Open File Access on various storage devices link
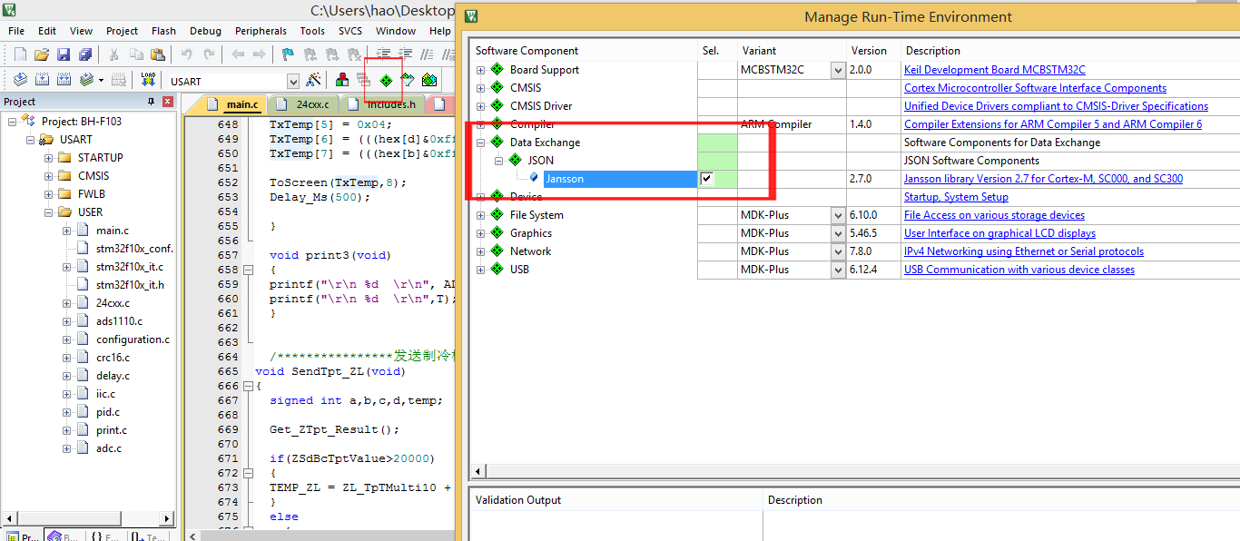1240x541 pixels. [x=994, y=215]
